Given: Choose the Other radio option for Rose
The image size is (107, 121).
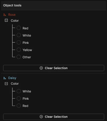Looking at the screenshot, I should 19,57.
